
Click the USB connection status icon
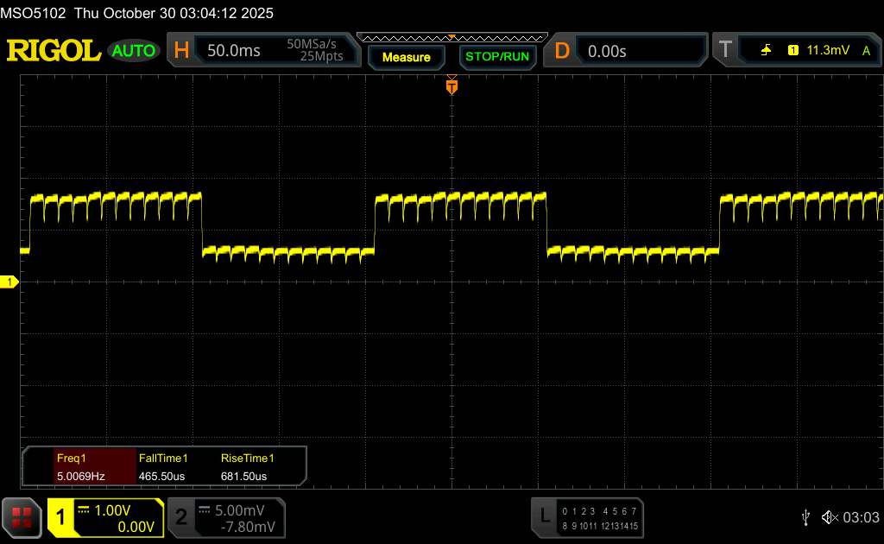tap(805, 516)
